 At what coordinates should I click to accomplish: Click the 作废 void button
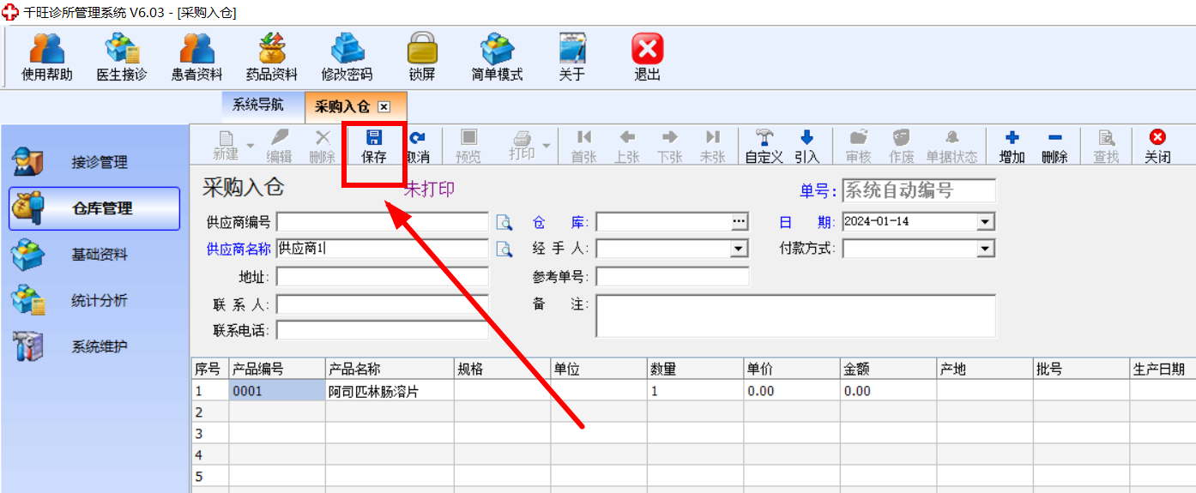pyautogui.click(x=902, y=146)
